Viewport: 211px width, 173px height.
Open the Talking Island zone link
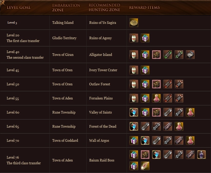tap(63, 23)
